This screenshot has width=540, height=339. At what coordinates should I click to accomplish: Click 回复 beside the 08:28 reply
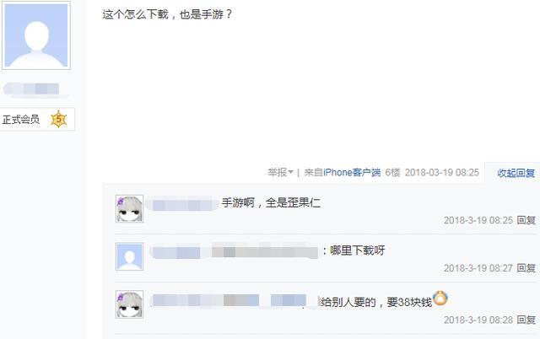click(x=526, y=320)
